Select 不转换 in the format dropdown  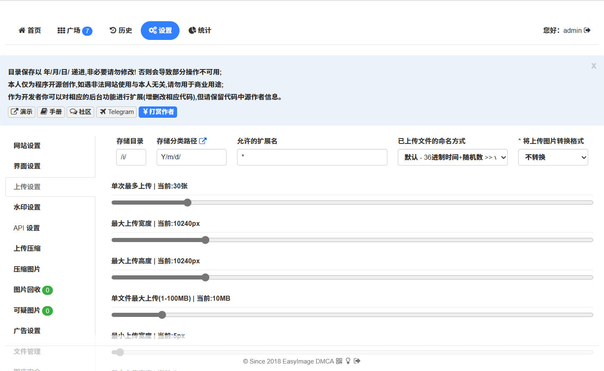pyautogui.click(x=553, y=157)
